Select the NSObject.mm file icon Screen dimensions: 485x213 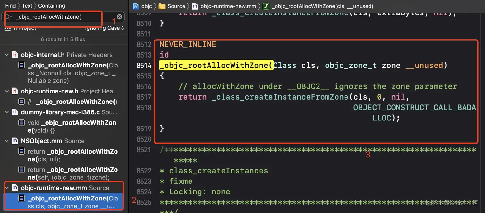[15, 141]
